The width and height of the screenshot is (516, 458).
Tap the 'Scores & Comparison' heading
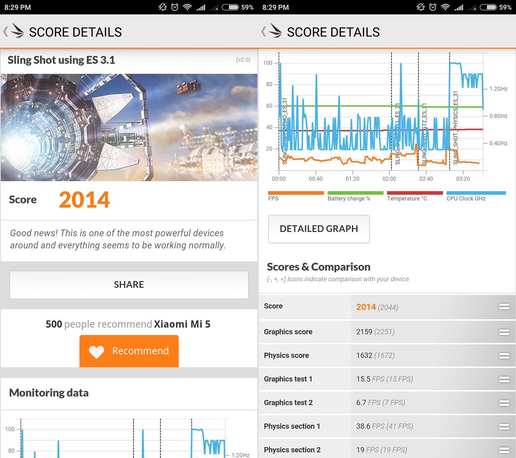(319, 267)
